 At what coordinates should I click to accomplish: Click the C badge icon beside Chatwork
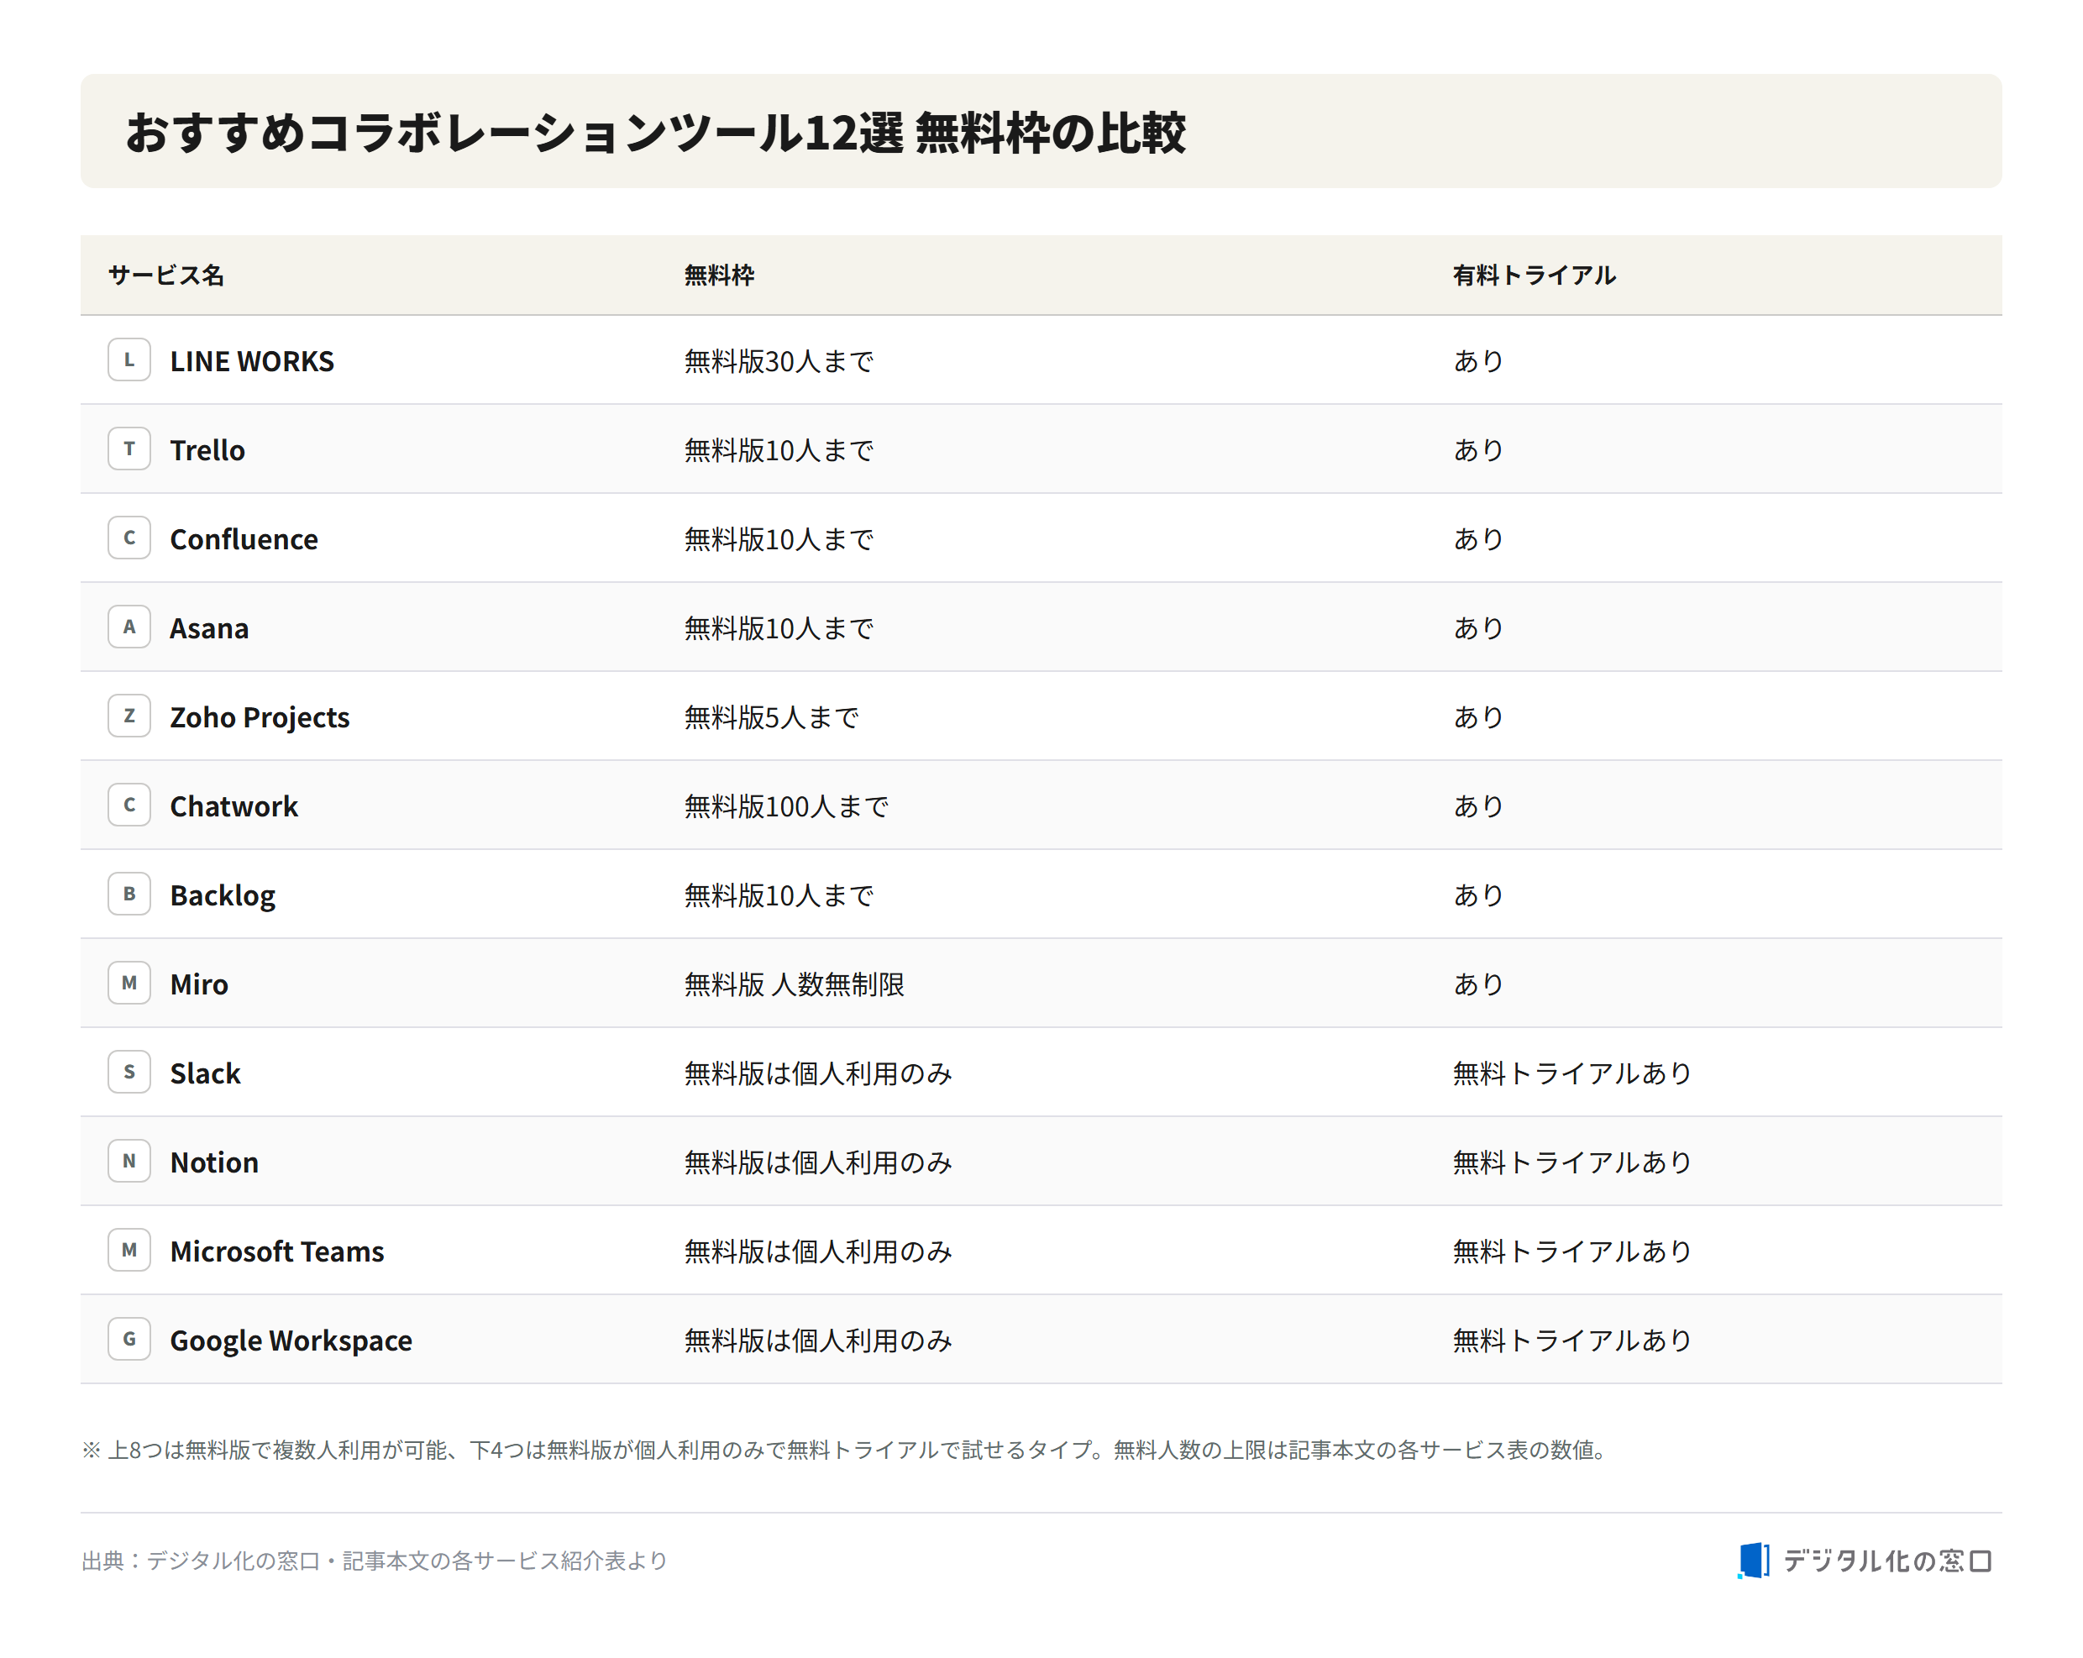129,804
